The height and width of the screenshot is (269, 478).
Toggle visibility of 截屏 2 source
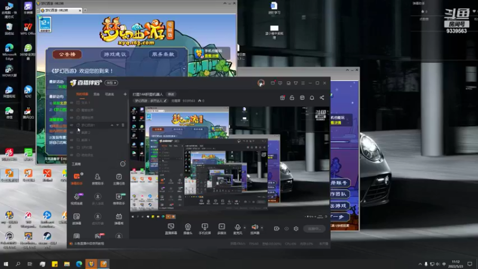[x=72, y=133]
